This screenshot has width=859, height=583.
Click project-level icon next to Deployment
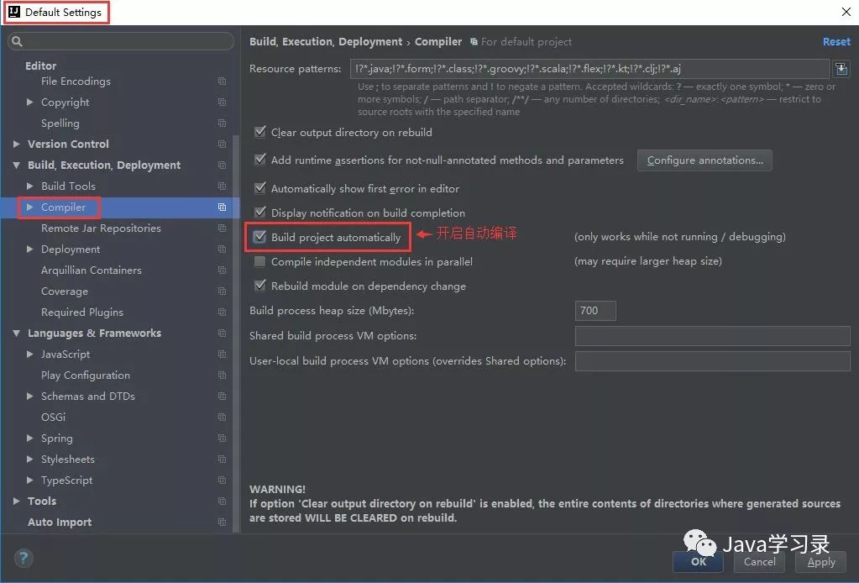pos(222,249)
